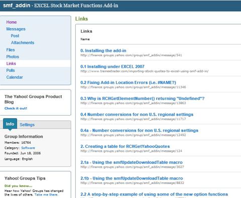Go to Messages in sidebar
This screenshot has width=241, height=198.
(16, 29)
